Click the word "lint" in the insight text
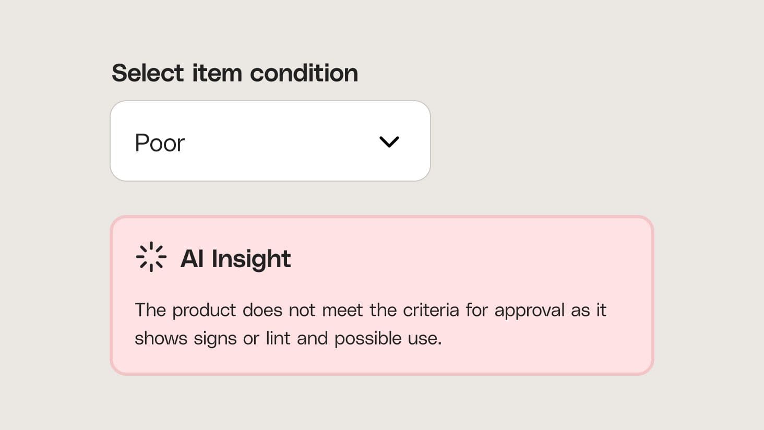 click(278, 338)
